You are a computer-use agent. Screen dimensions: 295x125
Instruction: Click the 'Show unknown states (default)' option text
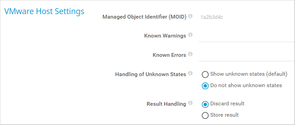coord(249,74)
